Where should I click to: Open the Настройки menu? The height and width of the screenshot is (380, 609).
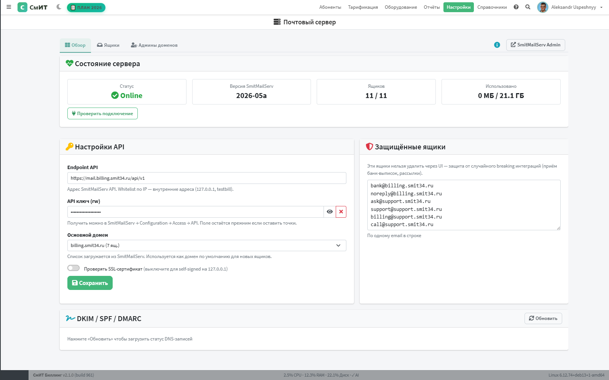click(x=458, y=7)
